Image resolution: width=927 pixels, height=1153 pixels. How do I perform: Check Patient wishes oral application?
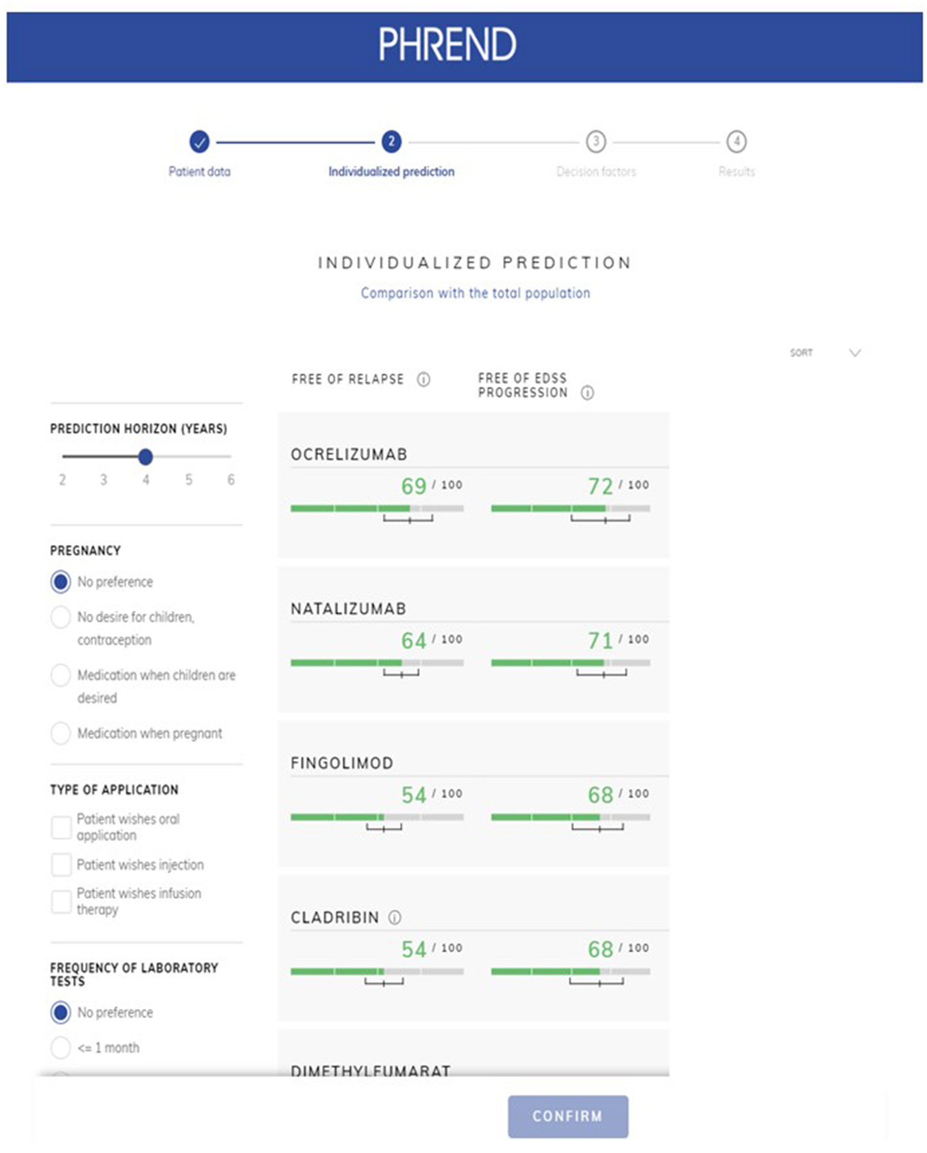pyautogui.click(x=61, y=827)
